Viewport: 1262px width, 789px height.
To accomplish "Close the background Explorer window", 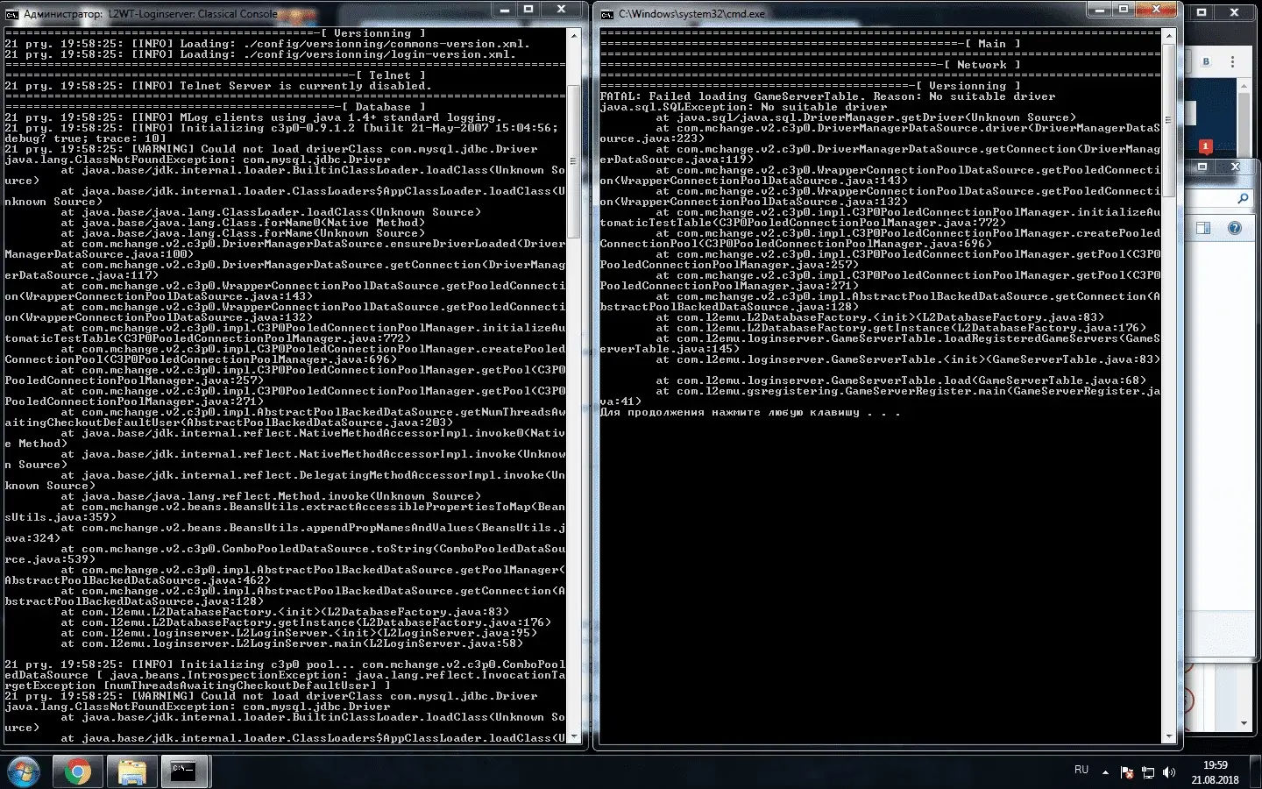I will [1235, 167].
